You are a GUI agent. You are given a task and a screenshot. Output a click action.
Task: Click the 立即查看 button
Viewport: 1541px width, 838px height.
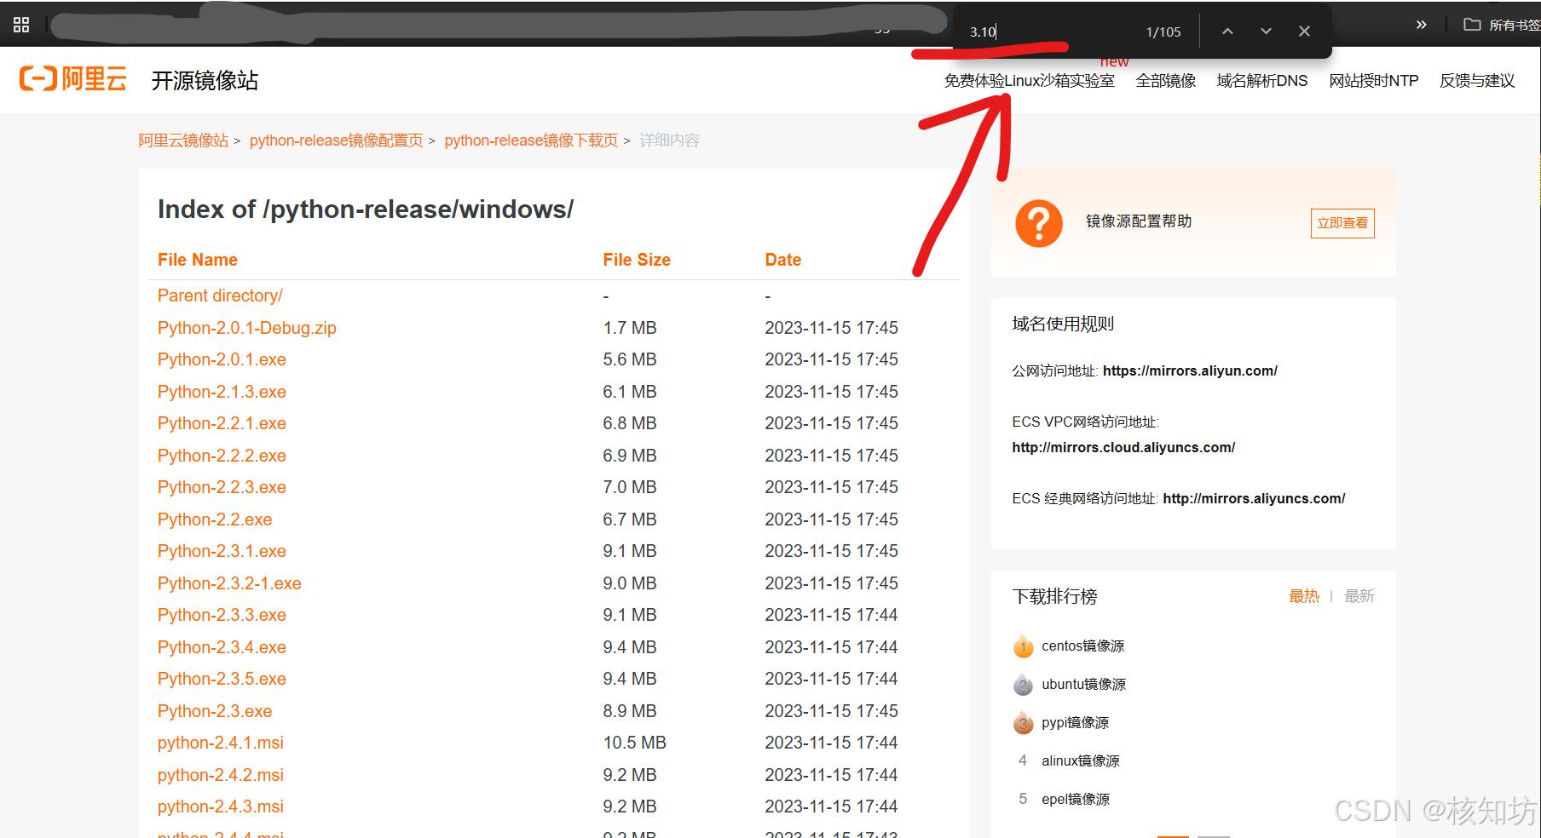click(1342, 223)
